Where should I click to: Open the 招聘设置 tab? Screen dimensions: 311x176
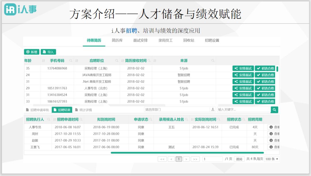[x=212, y=41]
